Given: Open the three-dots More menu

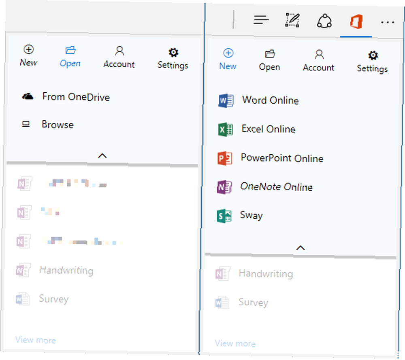Looking at the screenshot, I should click(388, 22).
